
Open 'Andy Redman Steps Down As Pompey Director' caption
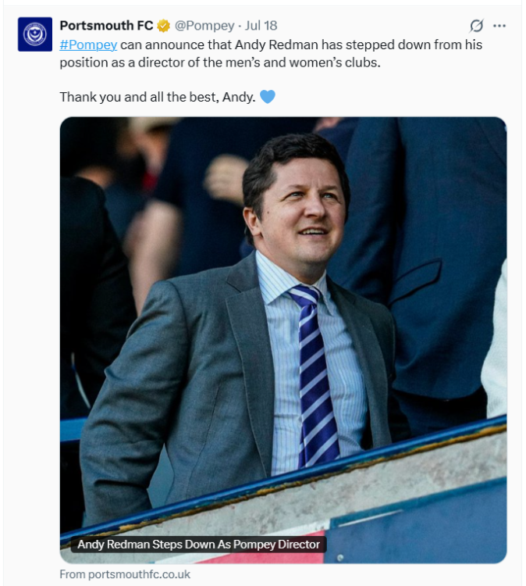(x=198, y=544)
